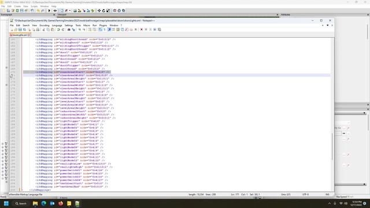Click the Print icon in Notepad++ toolbar

(38, 29)
